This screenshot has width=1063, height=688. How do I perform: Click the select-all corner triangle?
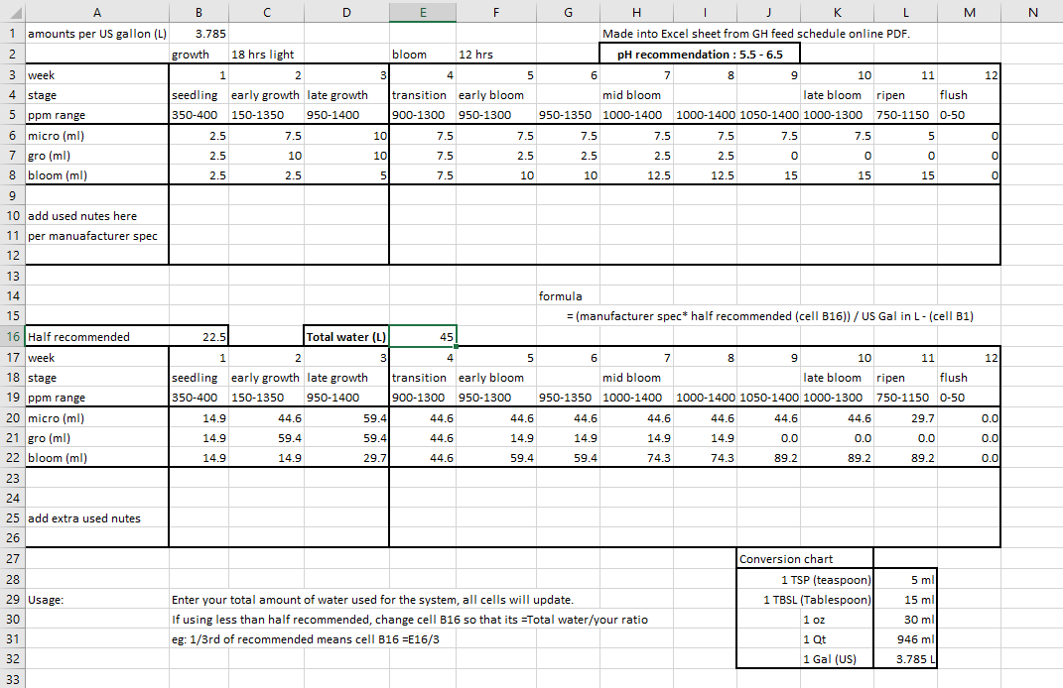coord(12,12)
